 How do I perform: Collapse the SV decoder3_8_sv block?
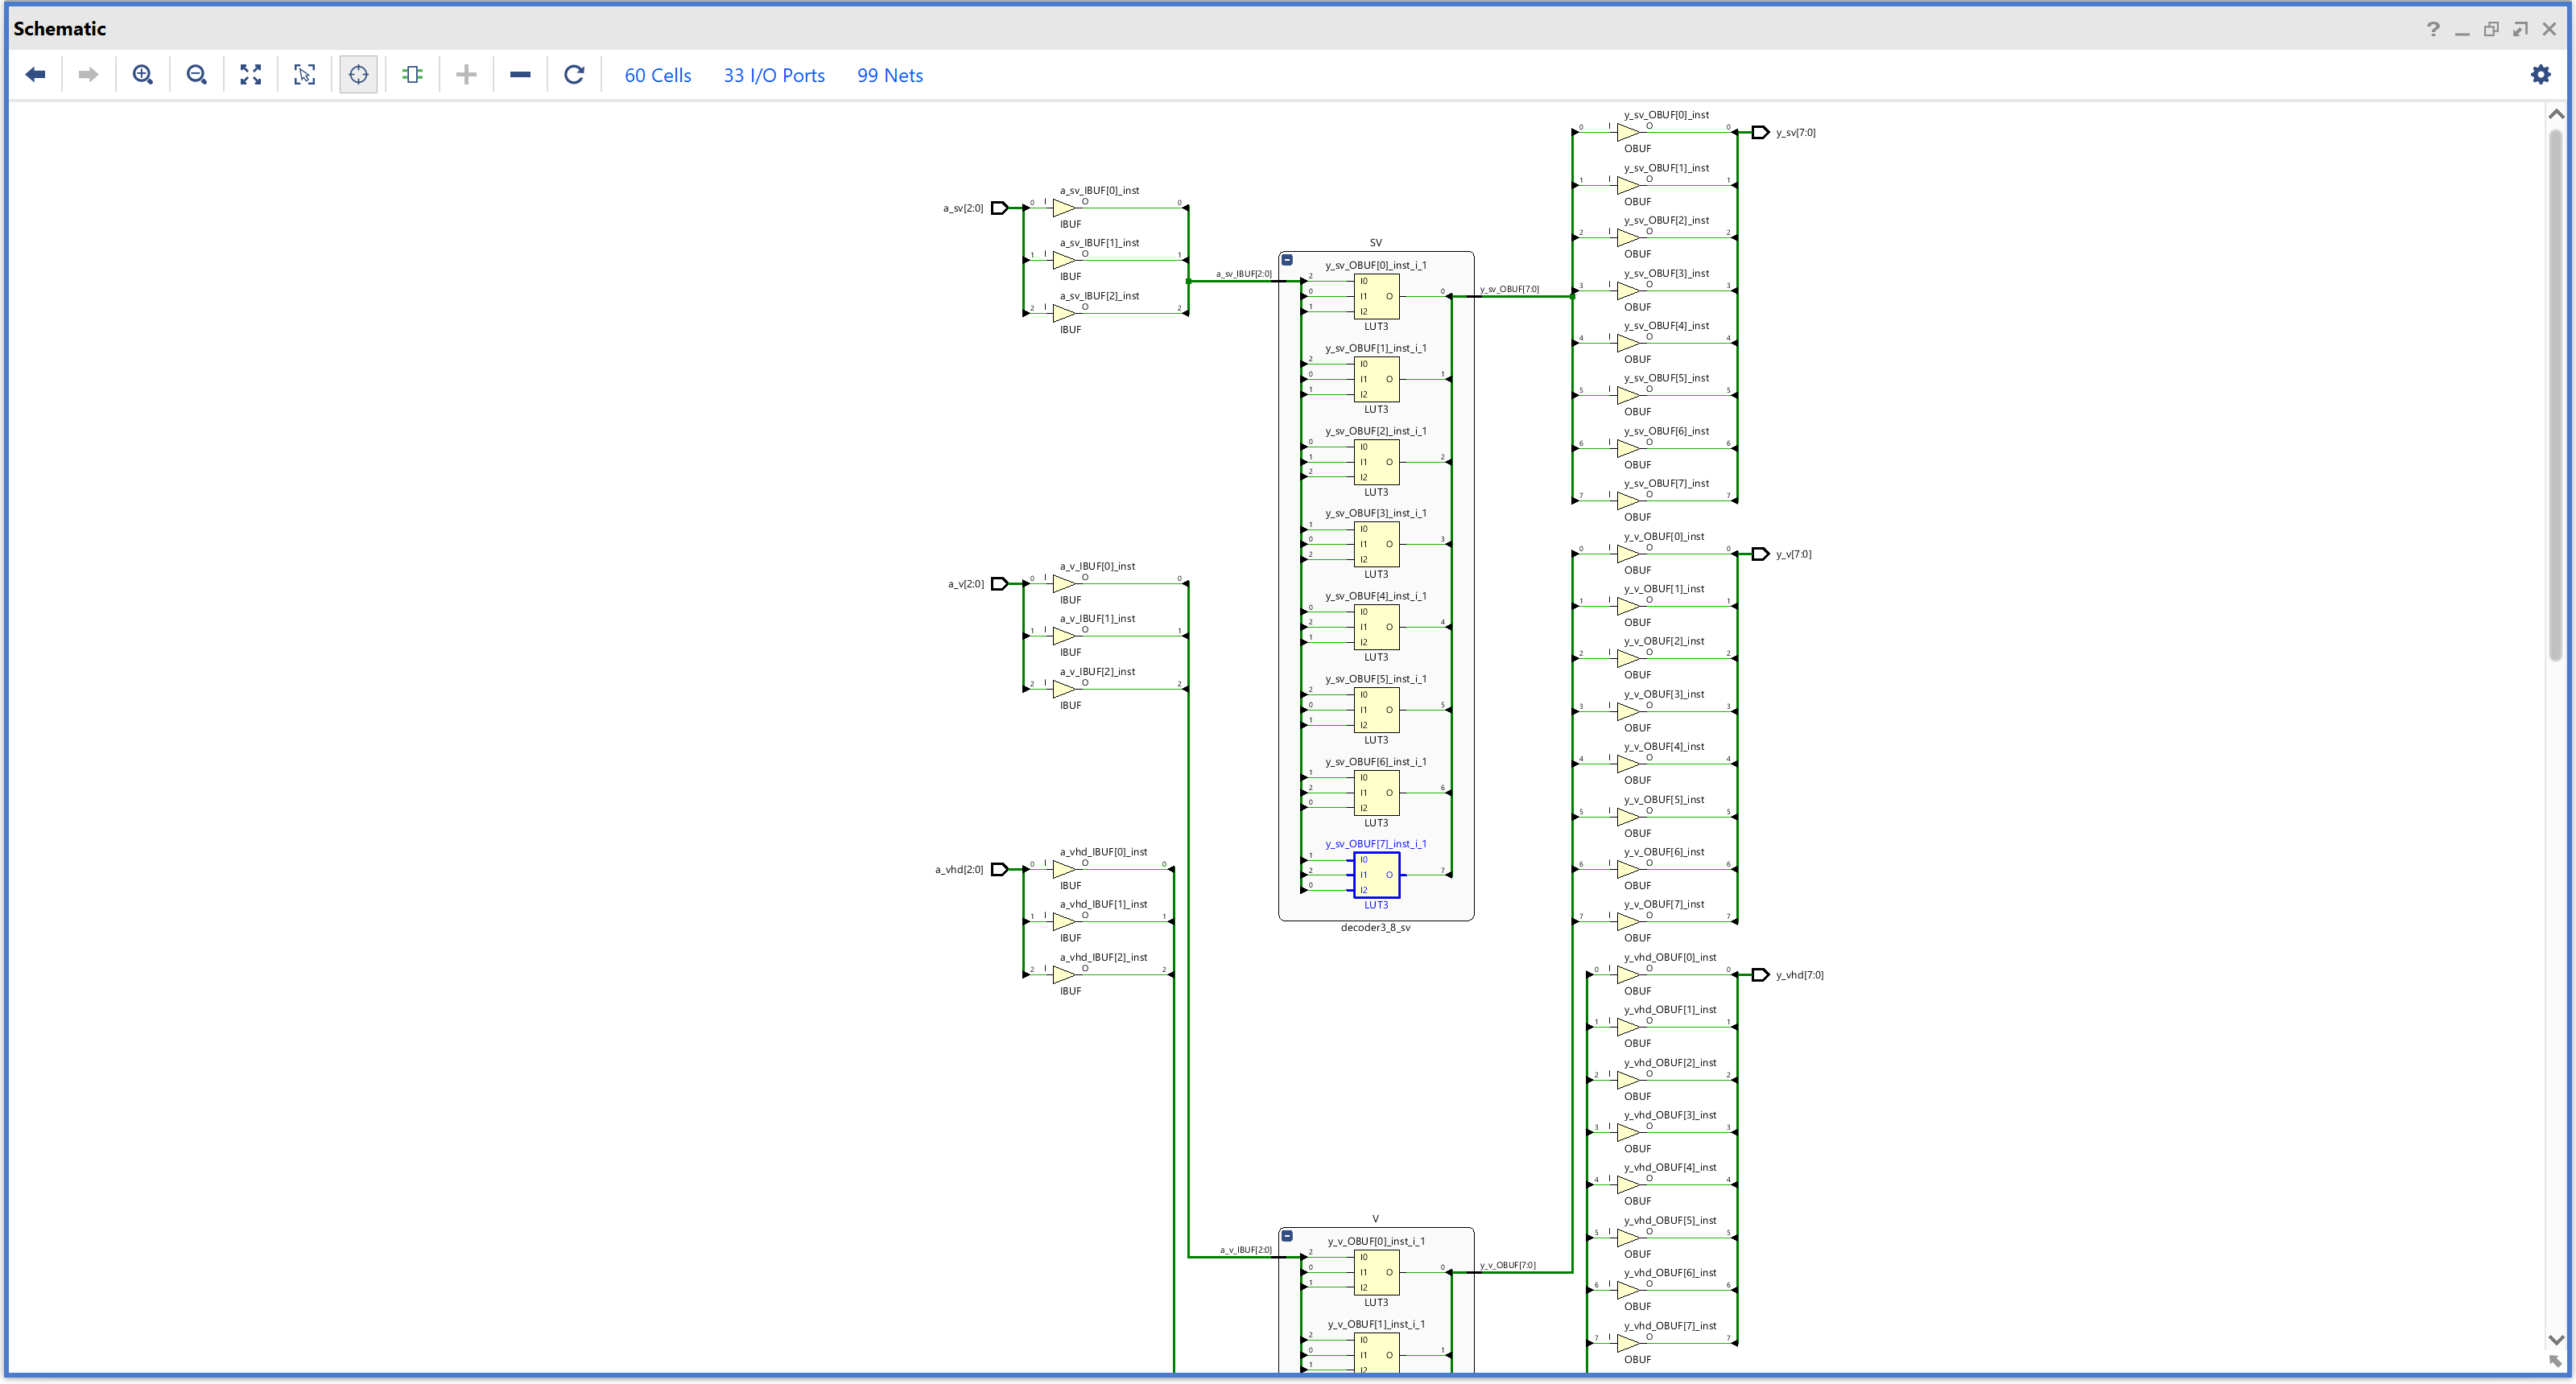[1288, 260]
